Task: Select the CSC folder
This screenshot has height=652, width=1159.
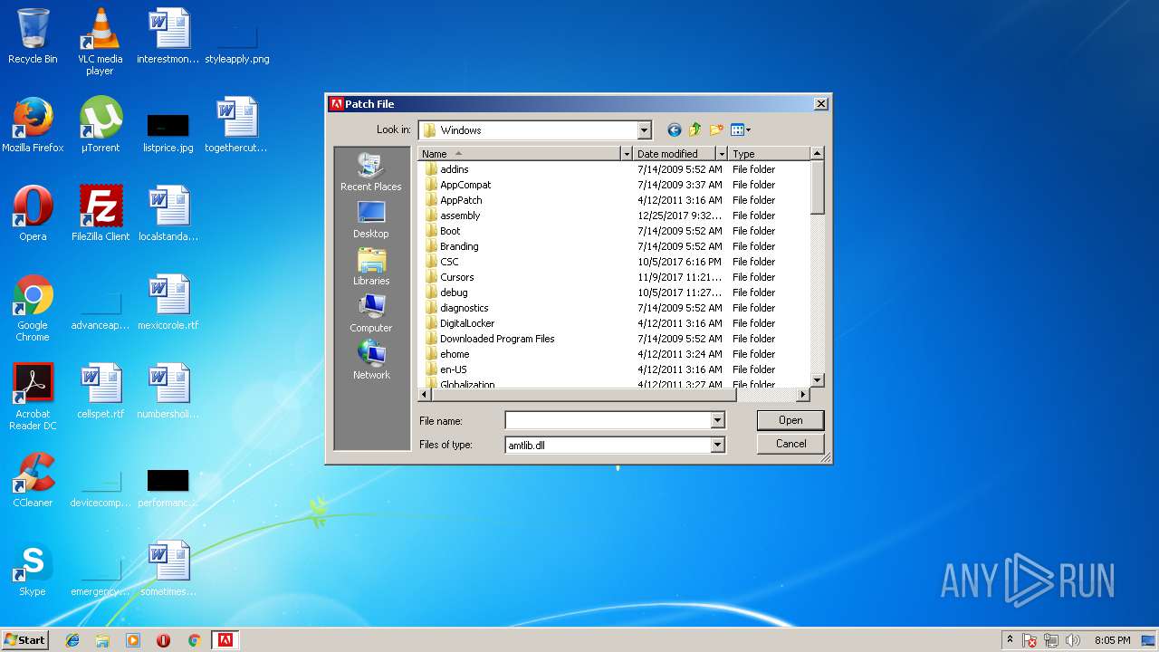Action: coord(449,262)
